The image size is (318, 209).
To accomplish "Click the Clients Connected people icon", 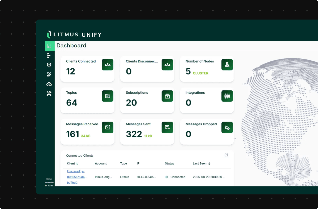I will (108, 65).
